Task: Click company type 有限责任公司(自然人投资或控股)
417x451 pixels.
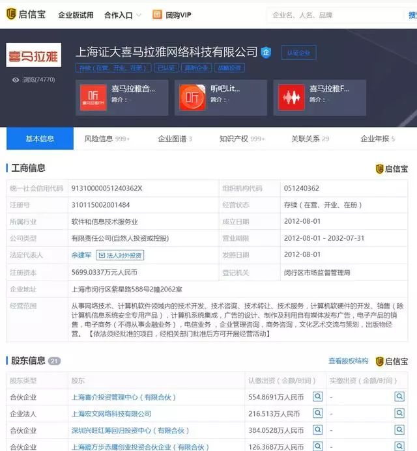Action: click(x=120, y=238)
